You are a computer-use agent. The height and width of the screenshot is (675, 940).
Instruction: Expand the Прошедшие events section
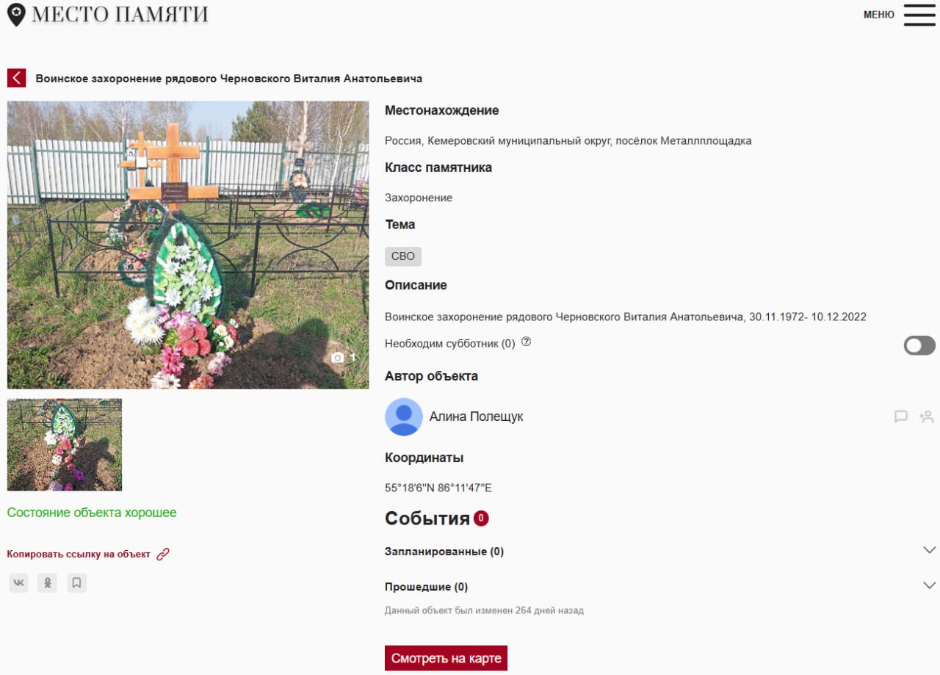click(930, 585)
